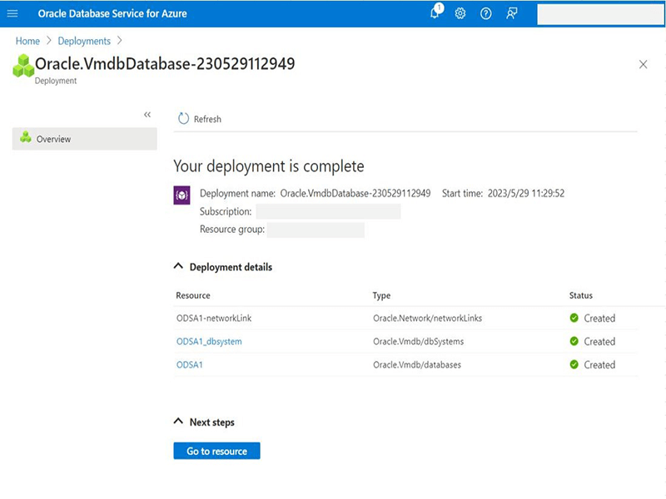Go to the Deployments breadcrumb
The width and height of the screenshot is (666, 499).
click(84, 41)
